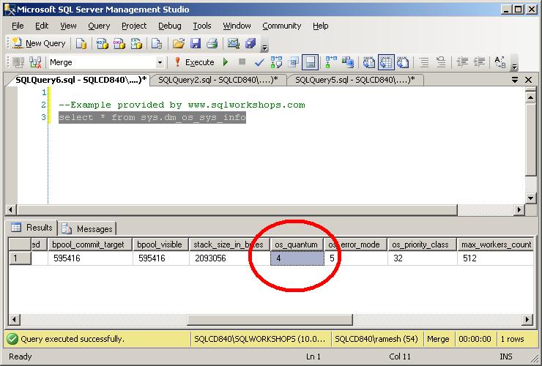
Task: Open the Tools menu
Action: pos(202,26)
